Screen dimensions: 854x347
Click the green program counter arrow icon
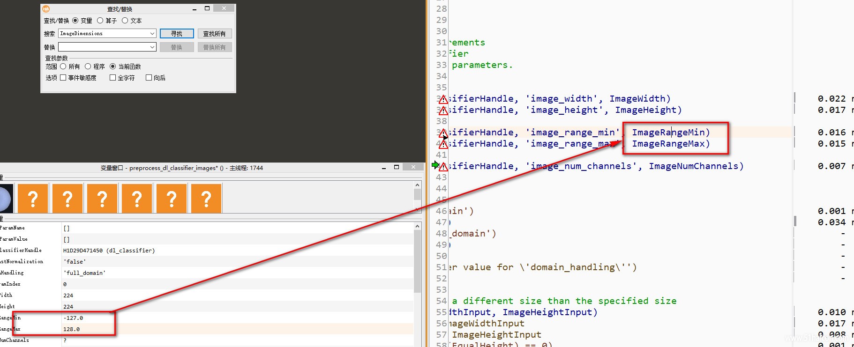pyautogui.click(x=435, y=165)
